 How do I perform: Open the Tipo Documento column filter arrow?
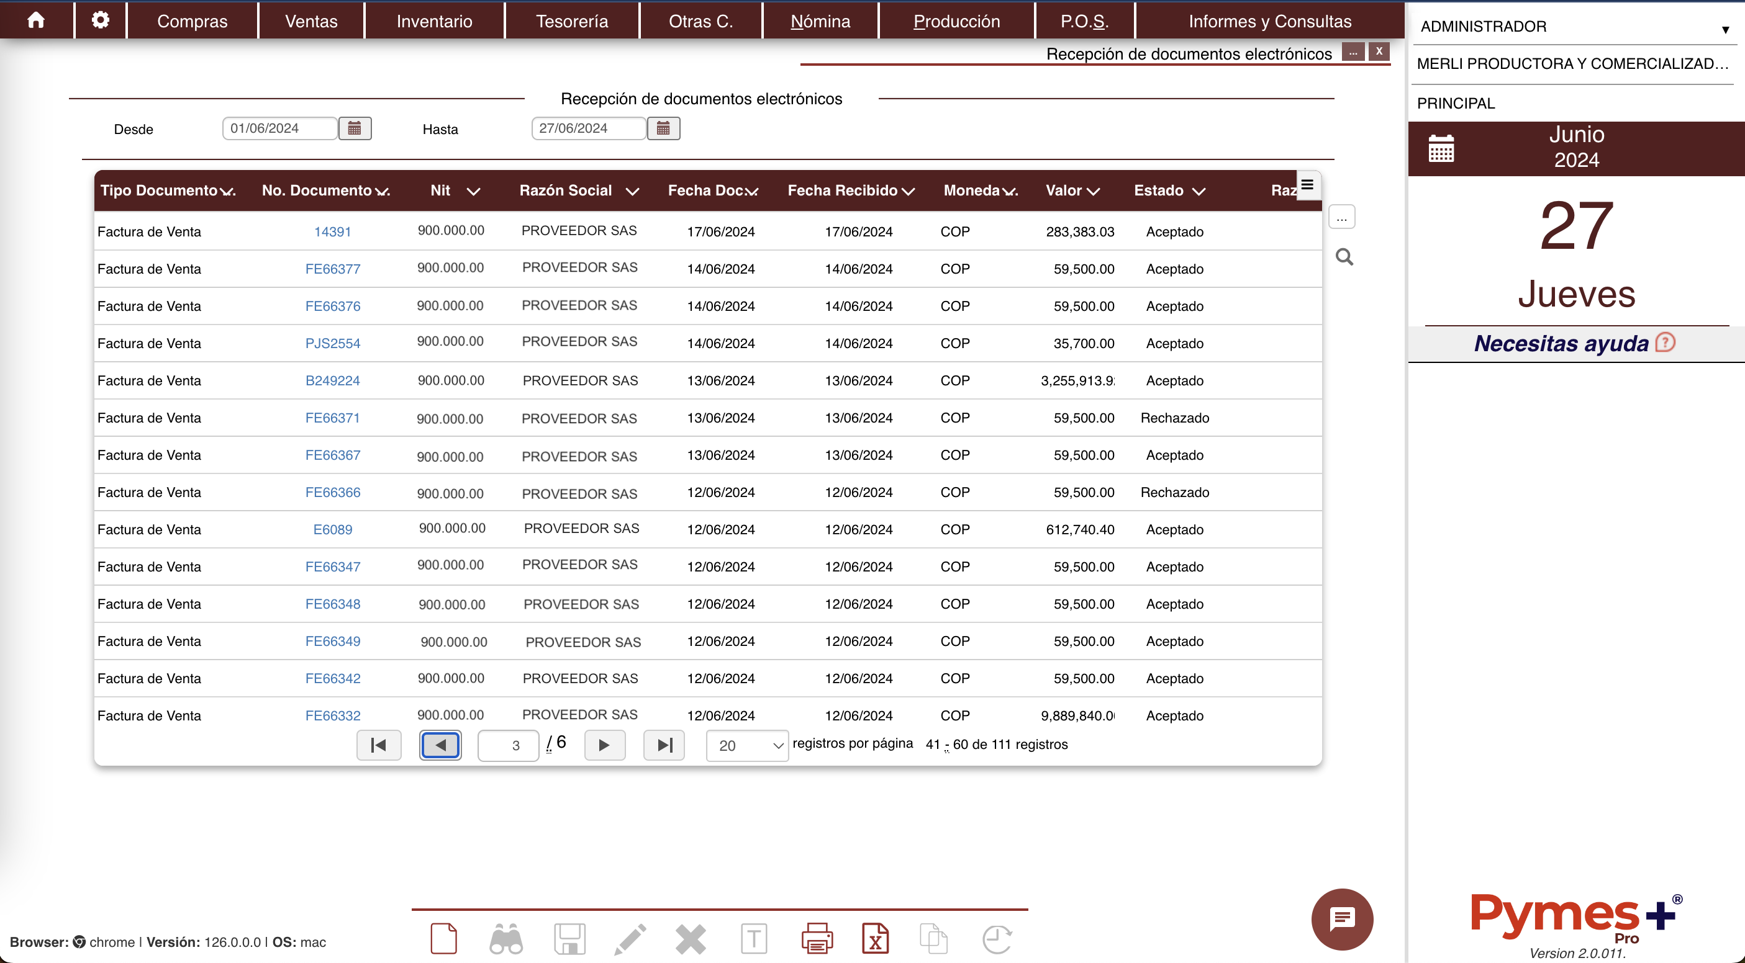coord(228,192)
